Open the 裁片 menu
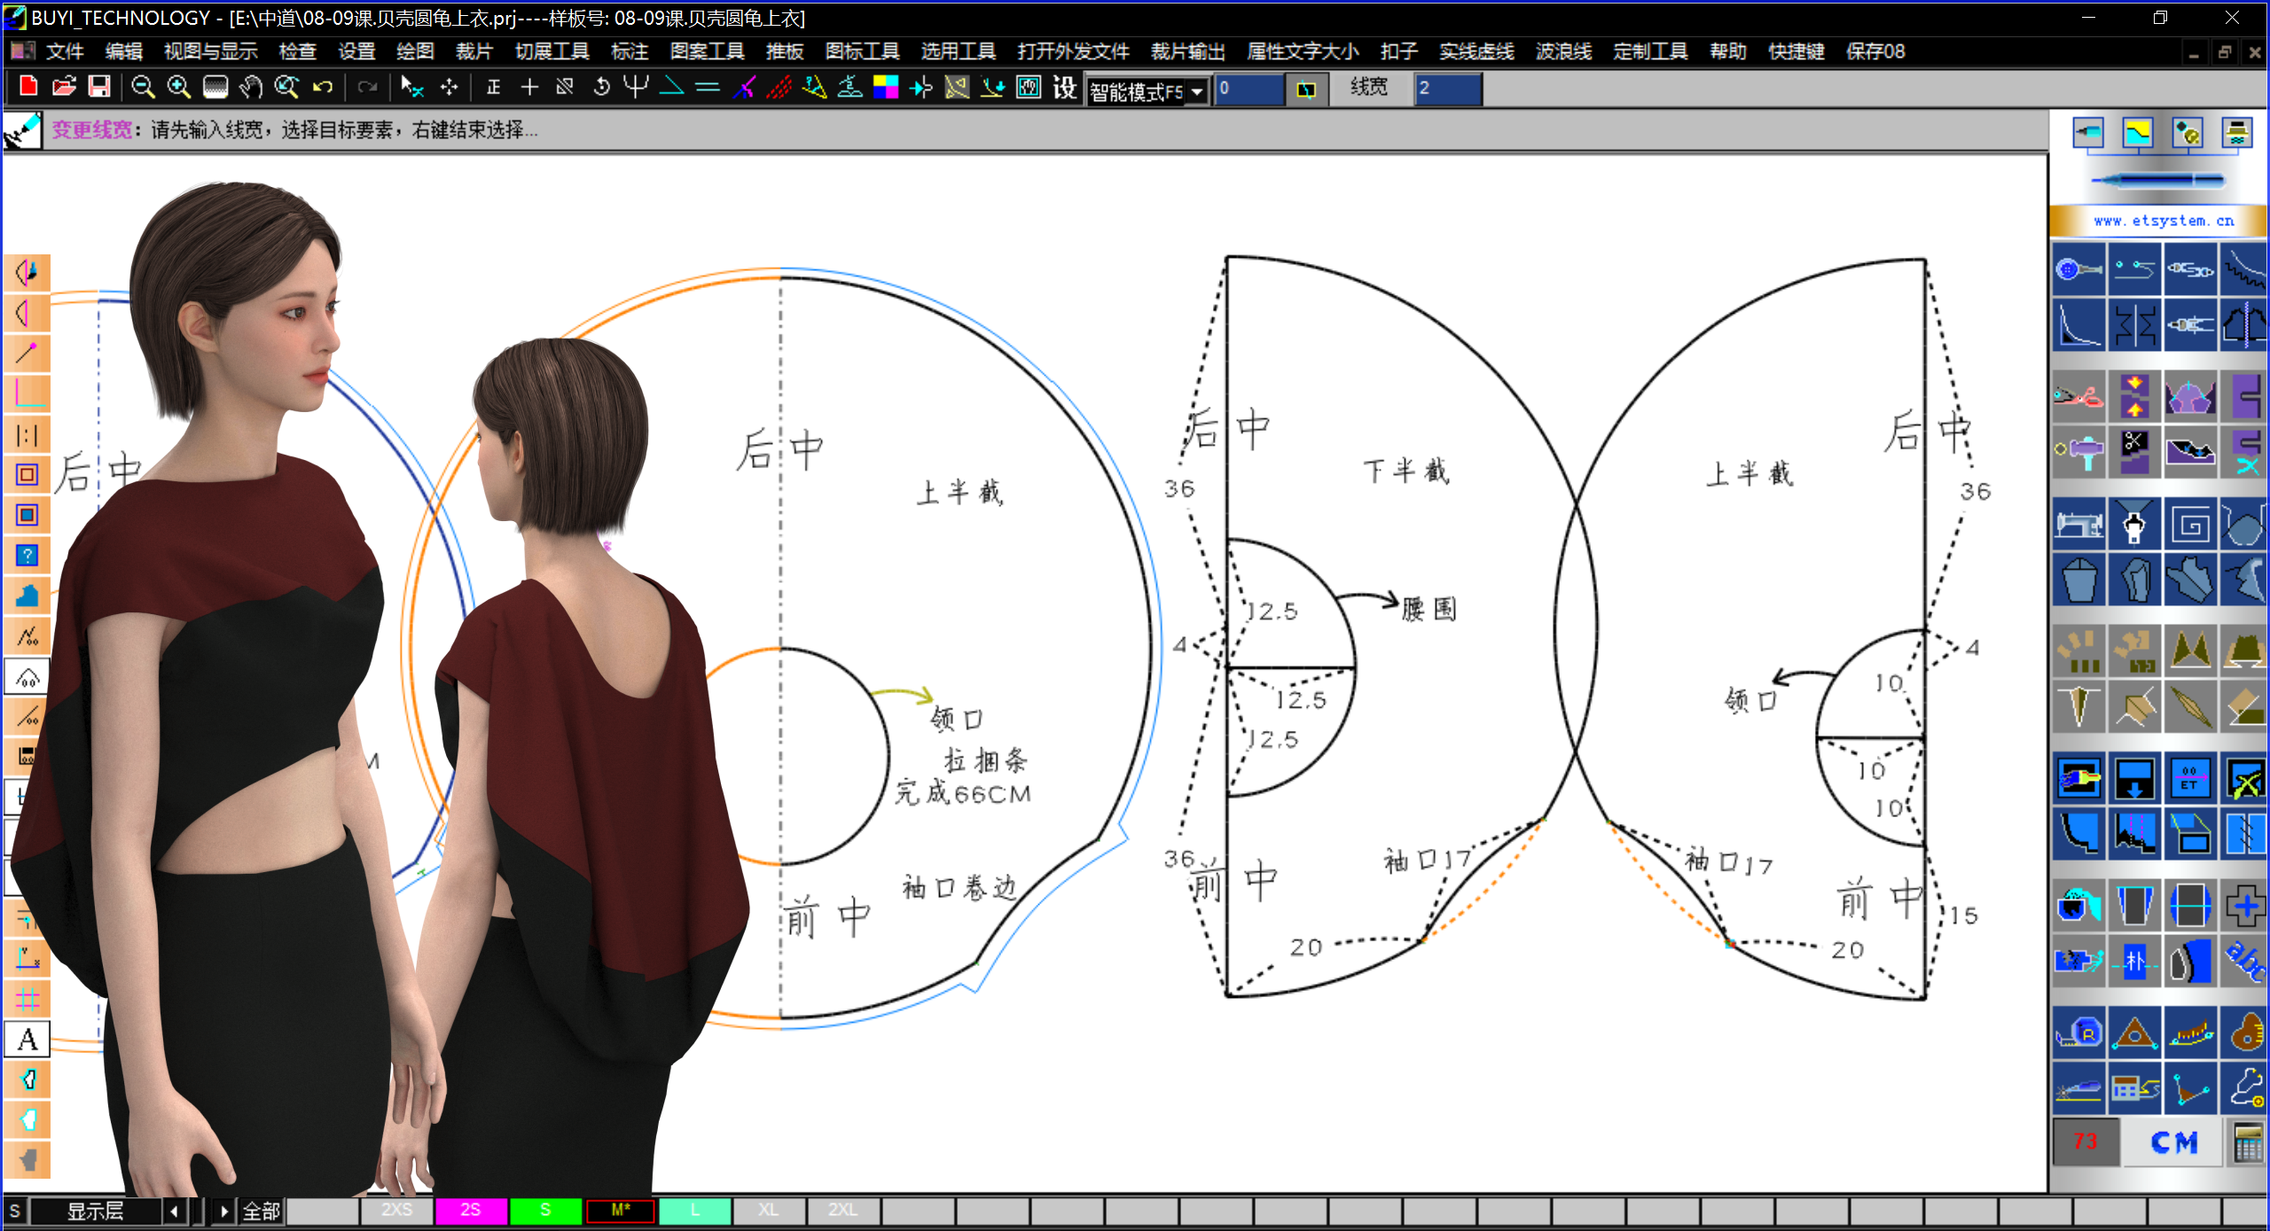The height and width of the screenshot is (1231, 2270). [x=474, y=51]
